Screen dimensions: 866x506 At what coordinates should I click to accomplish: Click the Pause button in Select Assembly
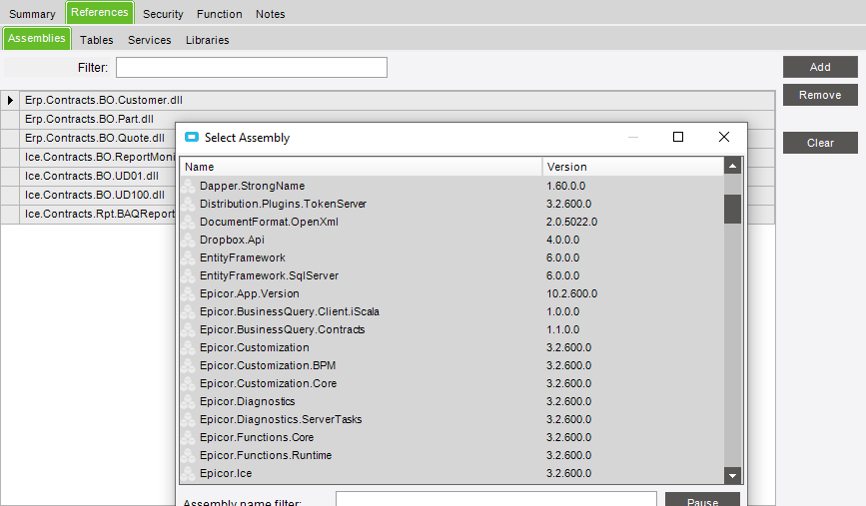tap(702, 499)
